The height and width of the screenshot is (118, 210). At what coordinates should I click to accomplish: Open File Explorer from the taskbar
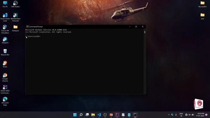[93, 115]
